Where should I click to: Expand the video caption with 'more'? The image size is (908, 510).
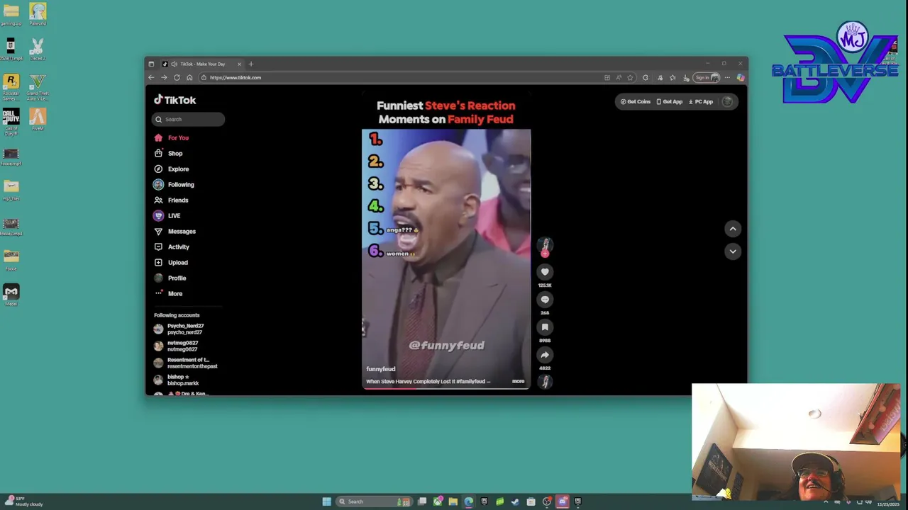click(x=519, y=382)
